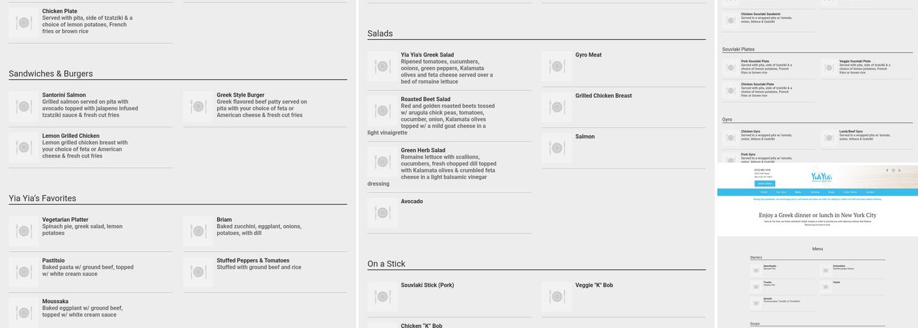This screenshot has width=918, height=328.
Task: Select the Yia Yia's Greek Salad thumbnail
Action: coord(382,66)
